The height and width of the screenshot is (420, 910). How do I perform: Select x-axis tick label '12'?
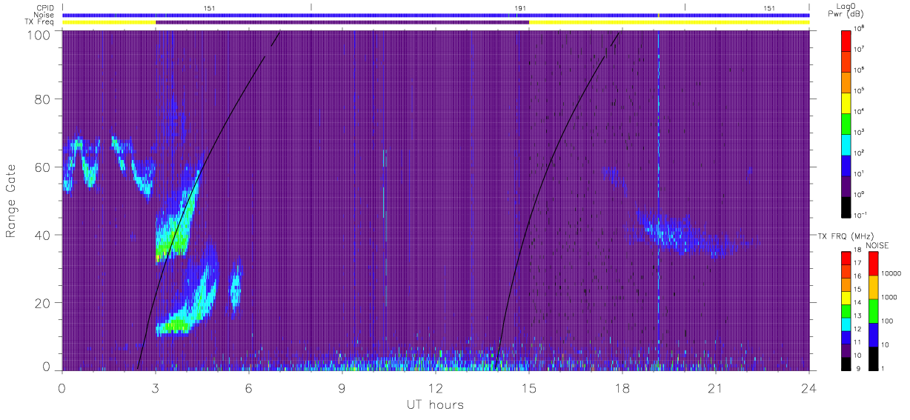[436, 388]
